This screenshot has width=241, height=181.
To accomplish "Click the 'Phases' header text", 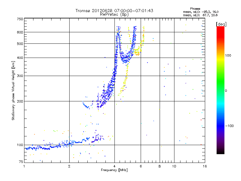I will (195, 9).
